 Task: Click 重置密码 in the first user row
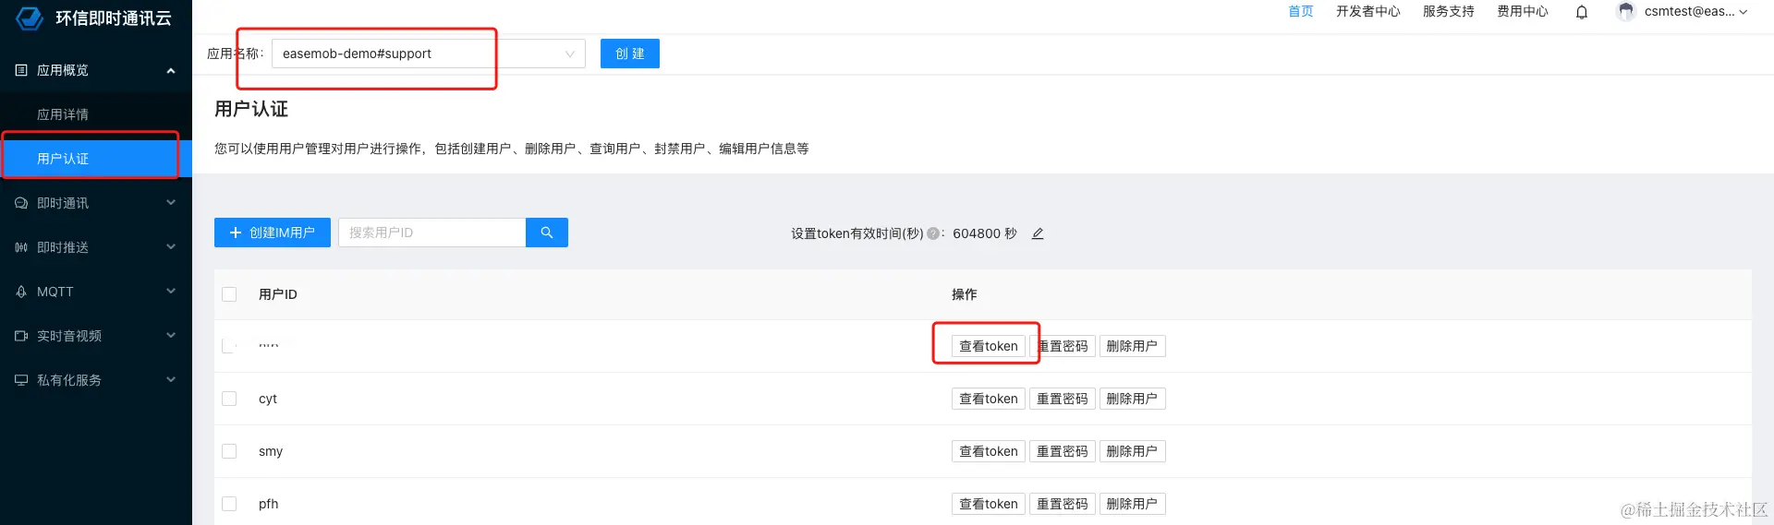pos(1063,346)
